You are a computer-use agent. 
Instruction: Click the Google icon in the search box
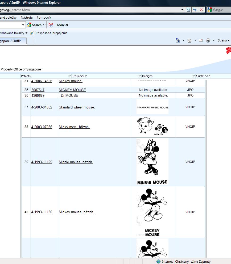[210, 10]
